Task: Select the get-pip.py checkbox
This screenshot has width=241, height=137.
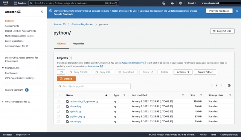Action: (x=58, y=111)
